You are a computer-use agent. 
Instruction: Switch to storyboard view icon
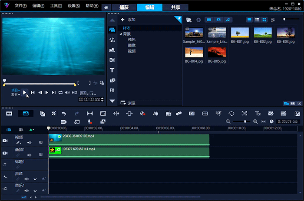tap(9, 113)
